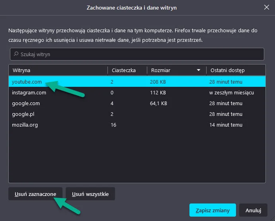Click the 16 cookies cell for mozilla.org
Image resolution: width=275 pixels, height=221 pixels.
pos(113,125)
